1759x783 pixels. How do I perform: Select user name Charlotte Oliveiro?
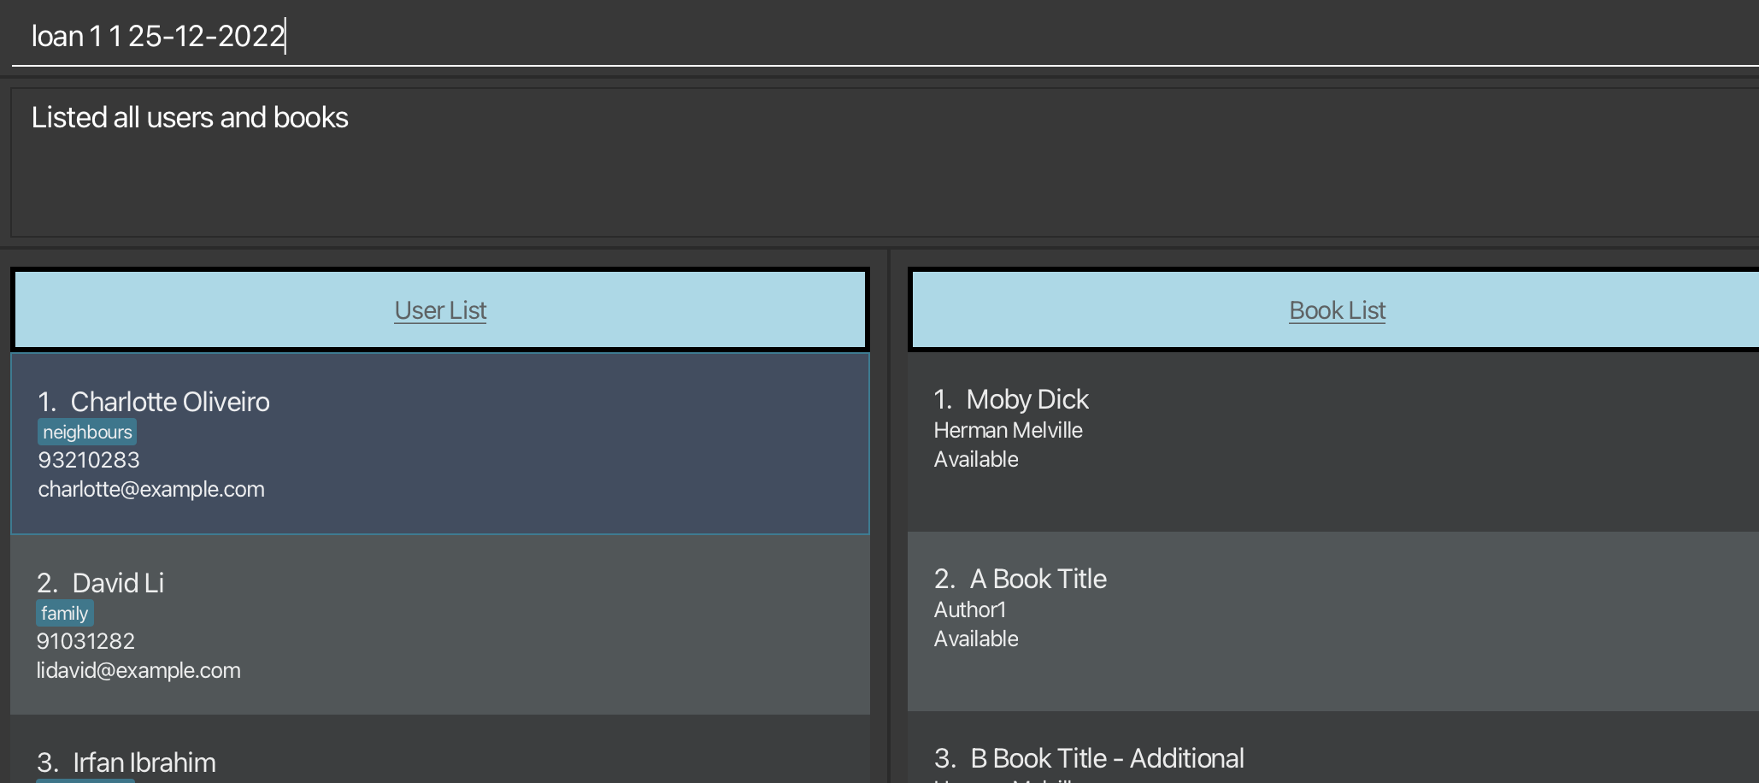point(170,402)
